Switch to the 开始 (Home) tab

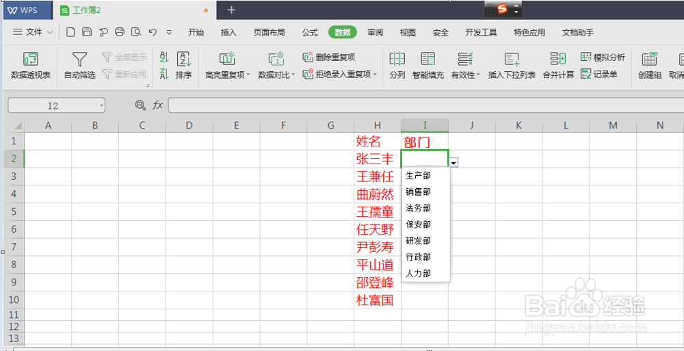196,32
